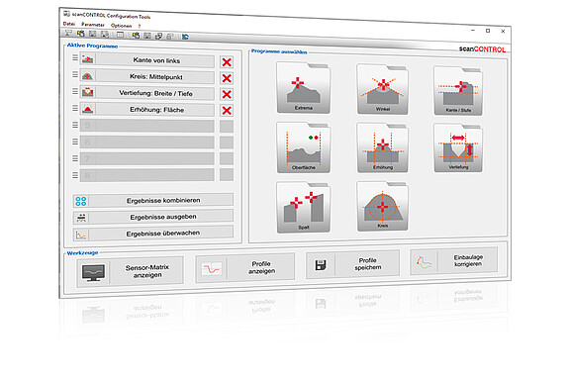Click the blue arrow toolbar icon
The image size is (570, 380).
(x=185, y=37)
